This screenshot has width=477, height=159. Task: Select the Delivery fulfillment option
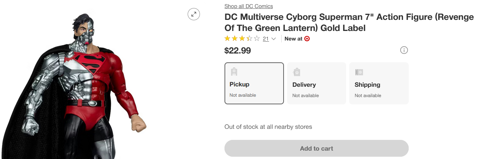point(317,83)
